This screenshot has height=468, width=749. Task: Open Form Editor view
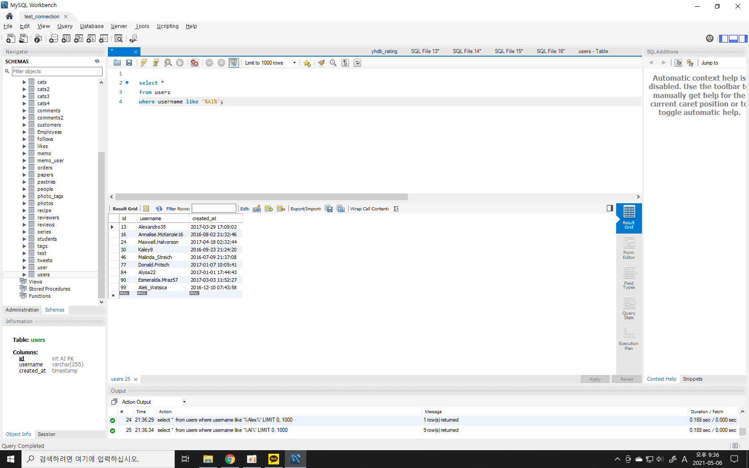click(x=629, y=248)
